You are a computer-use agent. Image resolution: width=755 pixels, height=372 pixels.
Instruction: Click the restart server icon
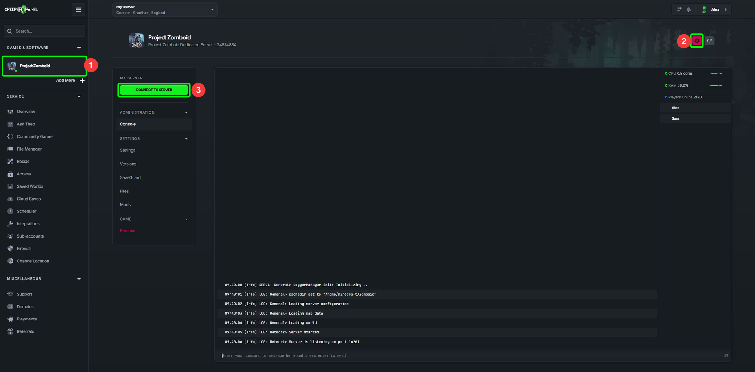click(709, 41)
